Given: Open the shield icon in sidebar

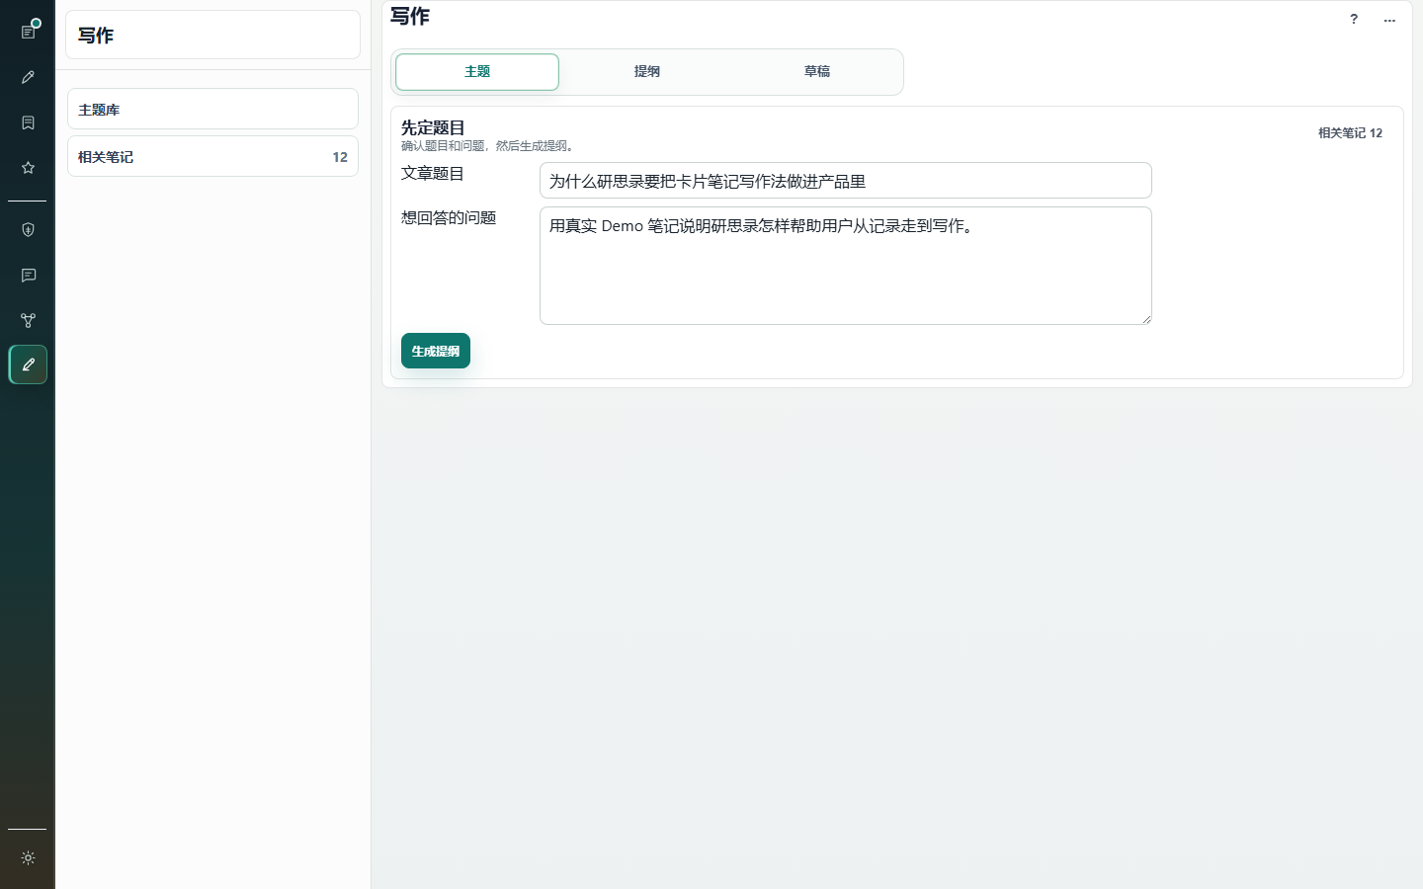Looking at the screenshot, I should point(28,230).
